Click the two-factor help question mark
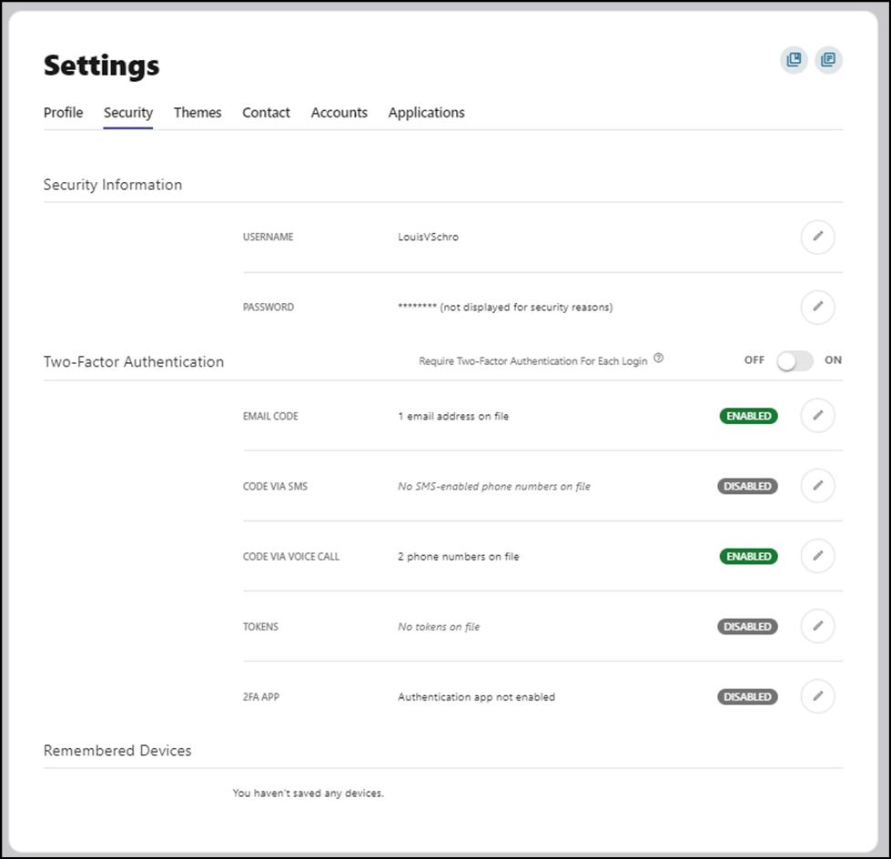891x859 pixels. coord(659,359)
